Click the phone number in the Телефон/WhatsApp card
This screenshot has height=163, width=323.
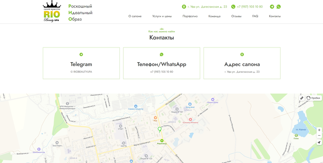[x=161, y=72]
